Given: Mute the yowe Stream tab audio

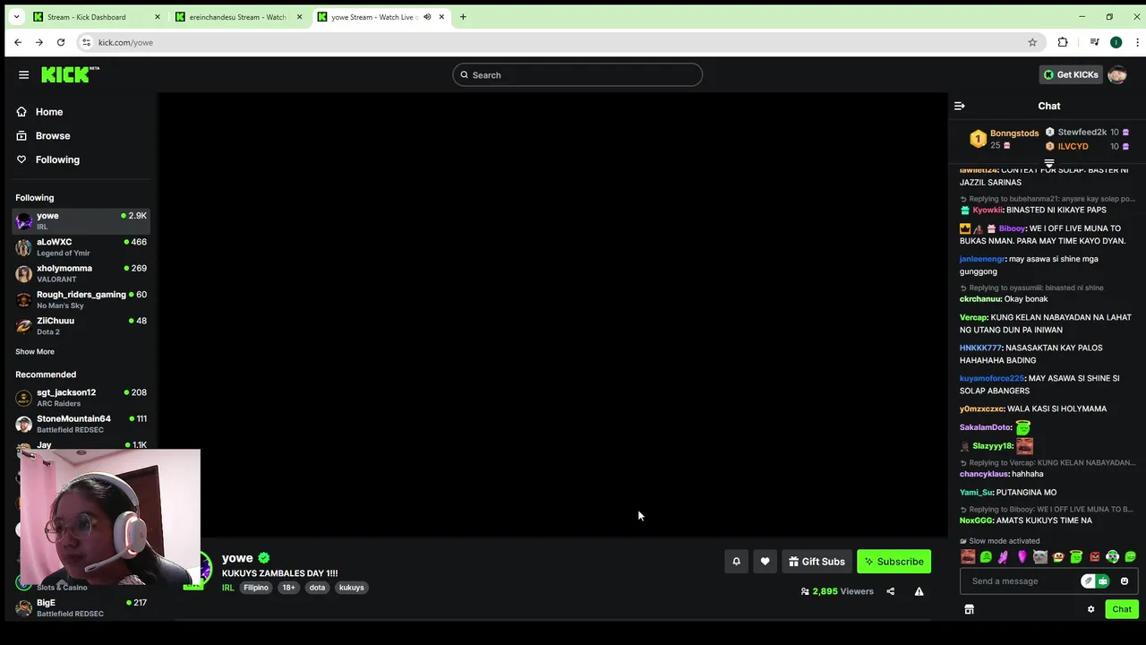Looking at the screenshot, I should 427,17.
